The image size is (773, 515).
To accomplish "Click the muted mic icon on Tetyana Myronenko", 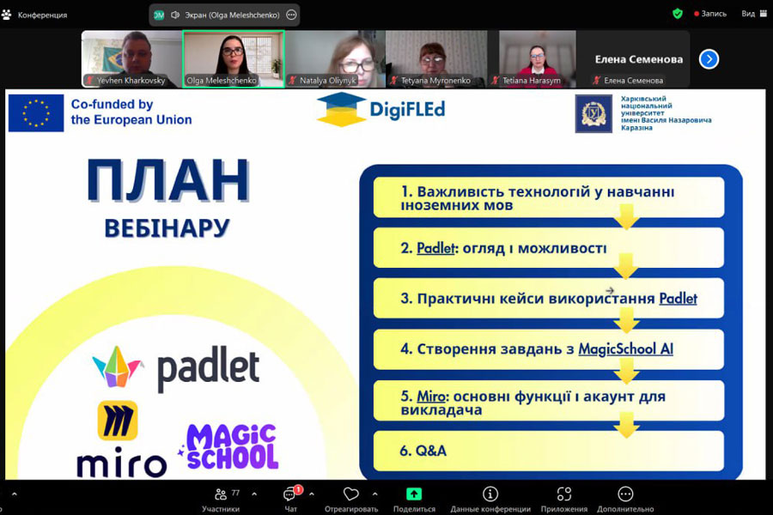I will click(393, 81).
